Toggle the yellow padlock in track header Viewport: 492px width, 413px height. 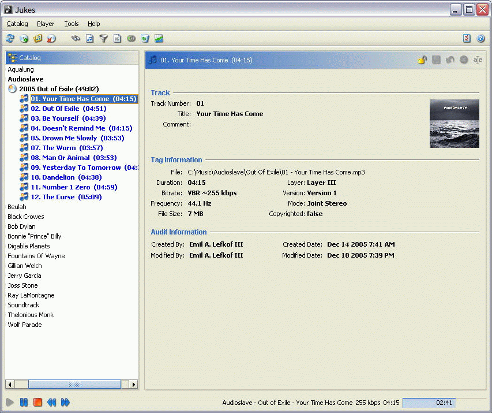422,60
